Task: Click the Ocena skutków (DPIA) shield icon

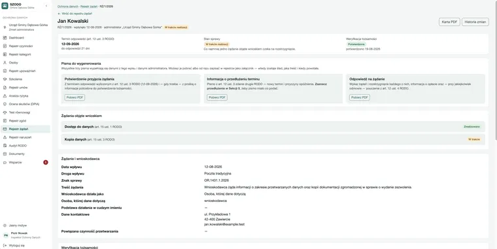Action: pos(5,104)
